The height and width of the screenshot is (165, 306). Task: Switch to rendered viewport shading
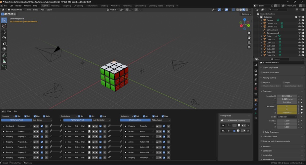[247, 10]
